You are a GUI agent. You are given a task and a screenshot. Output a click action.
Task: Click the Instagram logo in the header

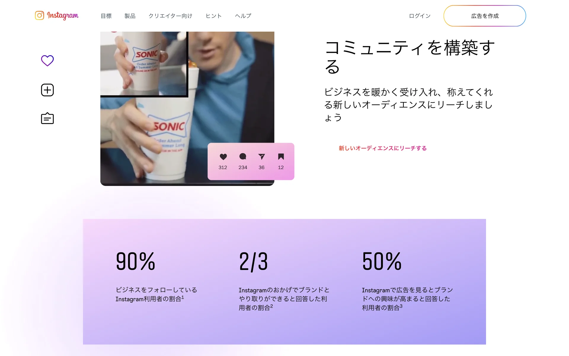coord(57,15)
